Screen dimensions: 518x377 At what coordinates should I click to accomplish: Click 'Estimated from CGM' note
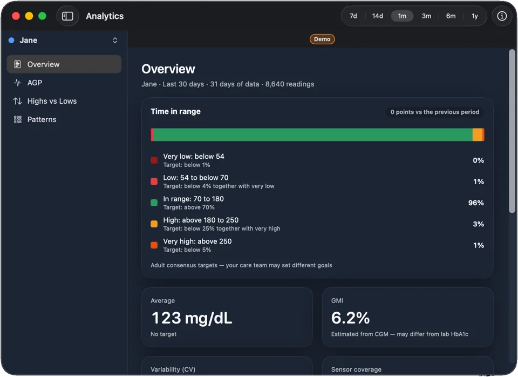point(399,334)
